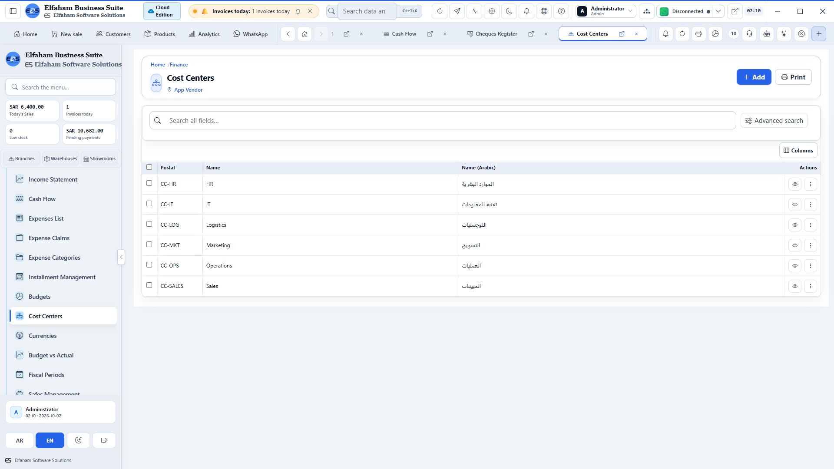Open Budgets in sidebar menu
The image size is (834, 469).
[63, 297]
